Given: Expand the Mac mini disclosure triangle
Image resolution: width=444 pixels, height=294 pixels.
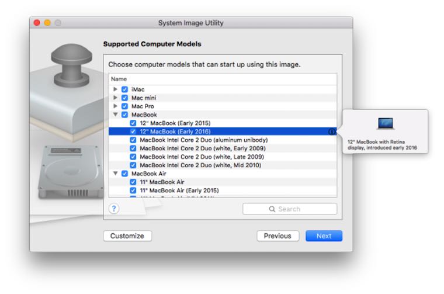Looking at the screenshot, I should click(115, 98).
